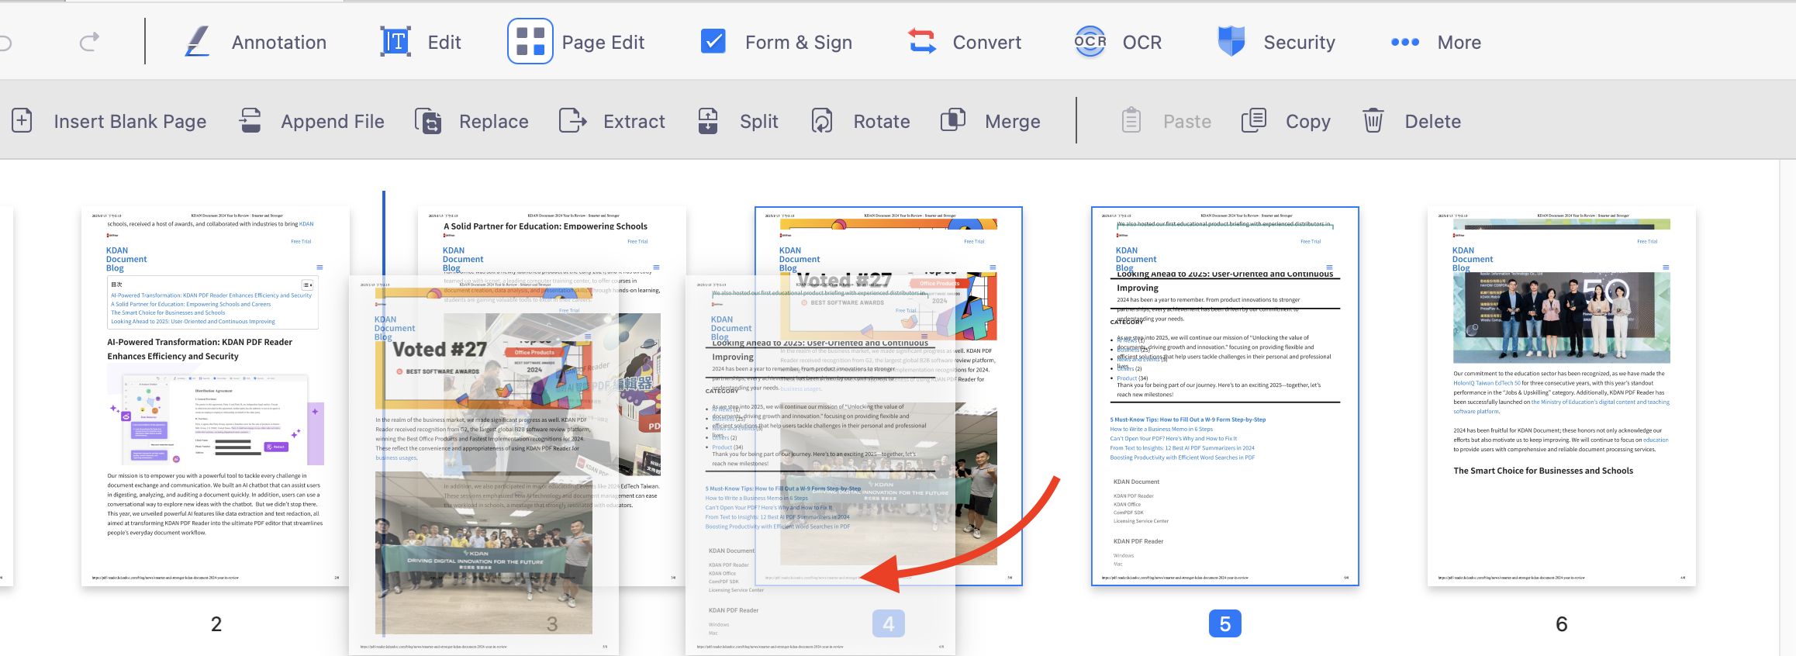Click the OCR icon
The image size is (1796, 656).
[x=1090, y=42]
